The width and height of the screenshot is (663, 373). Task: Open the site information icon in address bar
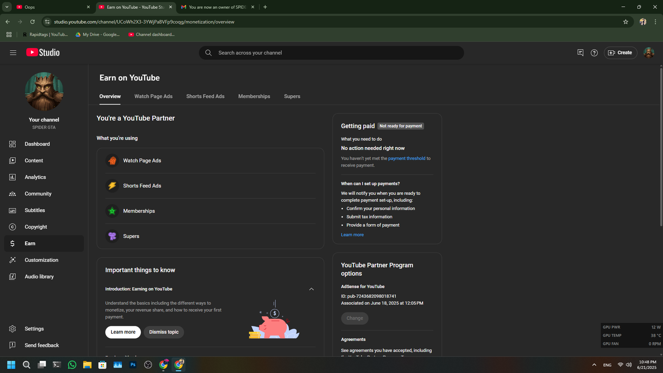pyautogui.click(x=47, y=22)
